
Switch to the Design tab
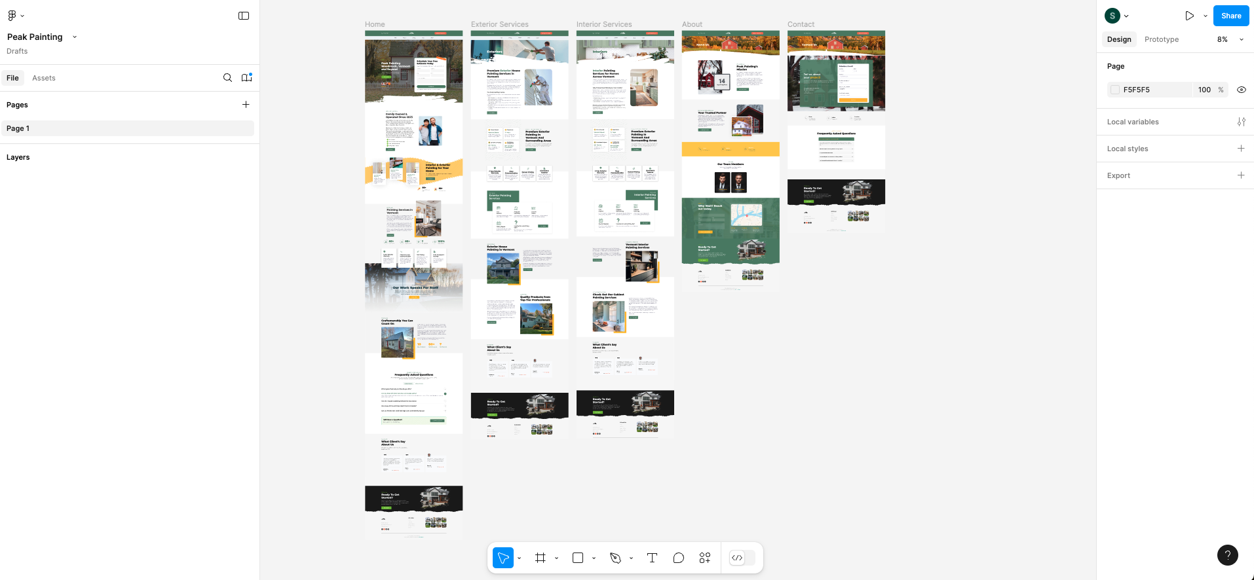pos(1119,39)
